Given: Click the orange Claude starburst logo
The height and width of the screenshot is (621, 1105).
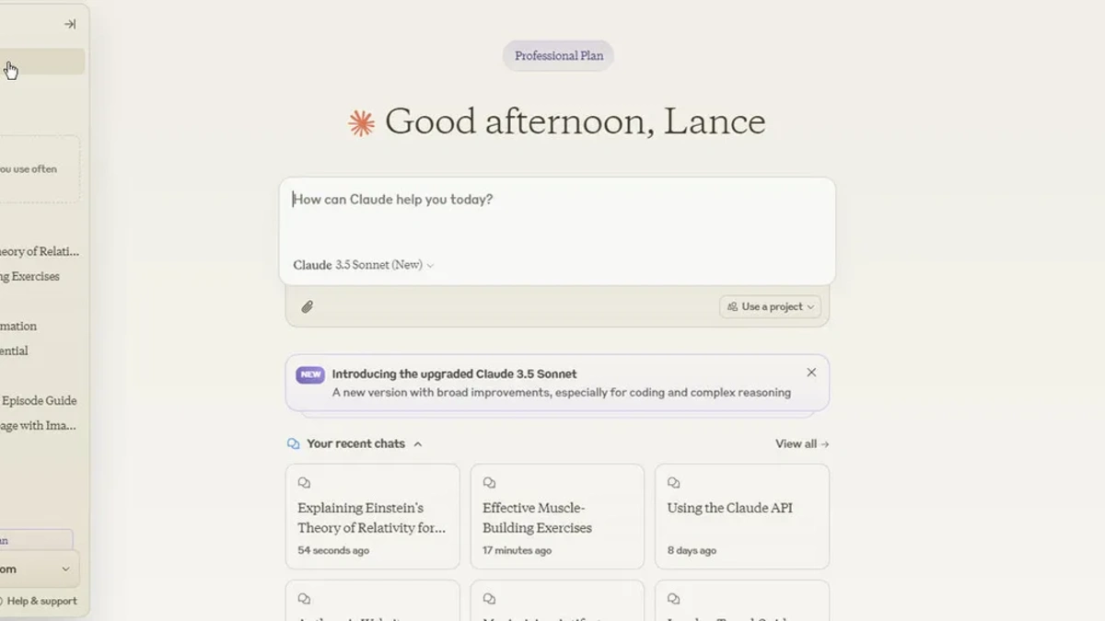Looking at the screenshot, I should (x=362, y=120).
